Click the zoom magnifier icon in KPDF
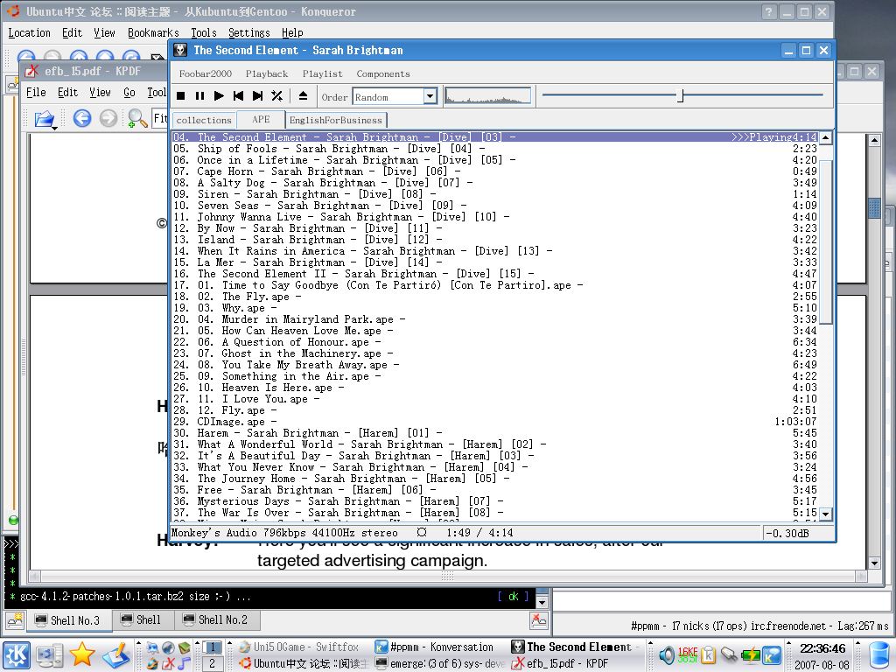 [x=137, y=118]
